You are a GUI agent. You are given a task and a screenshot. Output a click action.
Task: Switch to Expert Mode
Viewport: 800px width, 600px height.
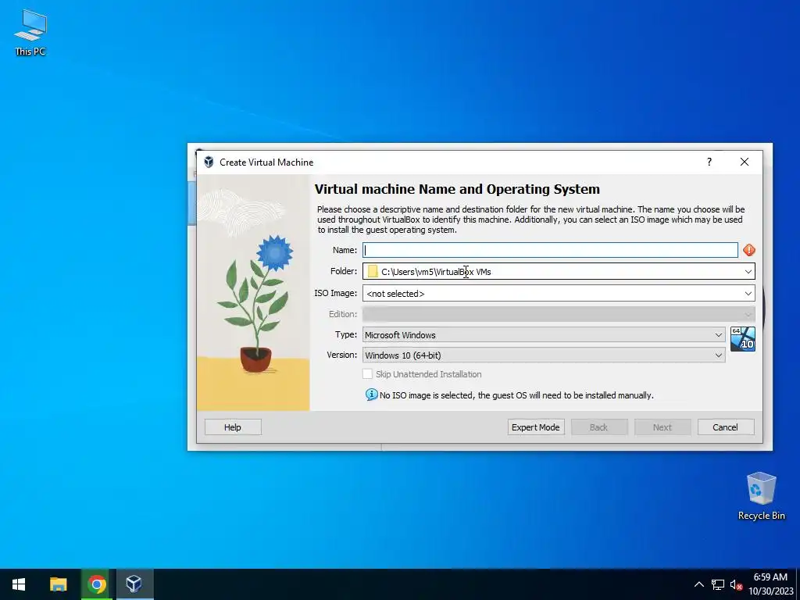tap(536, 427)
